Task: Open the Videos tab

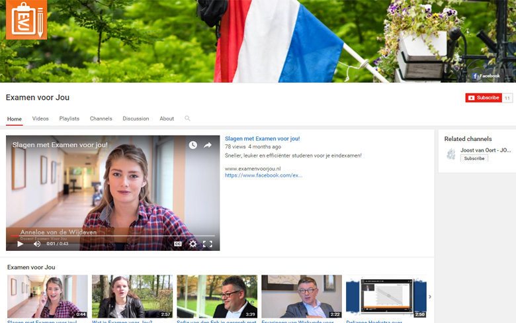Action: click(x=40, y=118)
